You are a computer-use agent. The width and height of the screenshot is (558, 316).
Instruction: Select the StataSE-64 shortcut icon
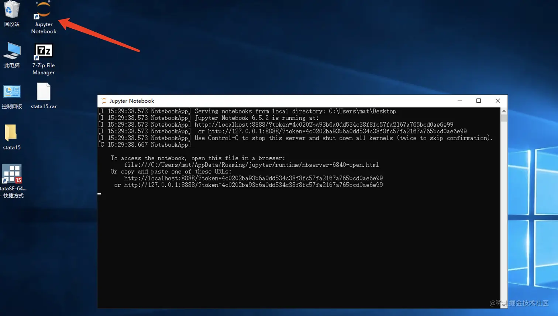(x=13, y=181)
